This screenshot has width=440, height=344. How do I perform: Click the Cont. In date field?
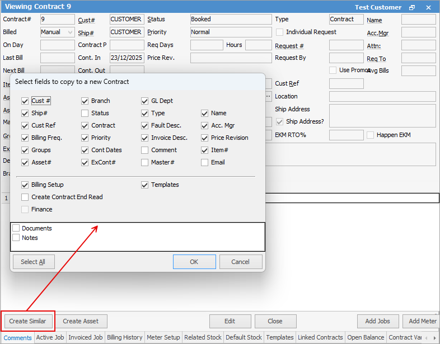pyautogui.click(x=127, y=58)
